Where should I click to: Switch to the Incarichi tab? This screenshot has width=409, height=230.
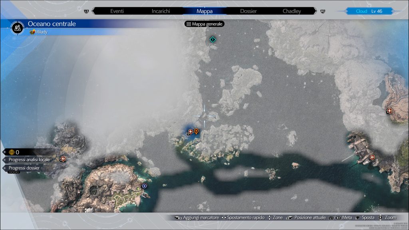coord(161,11)
